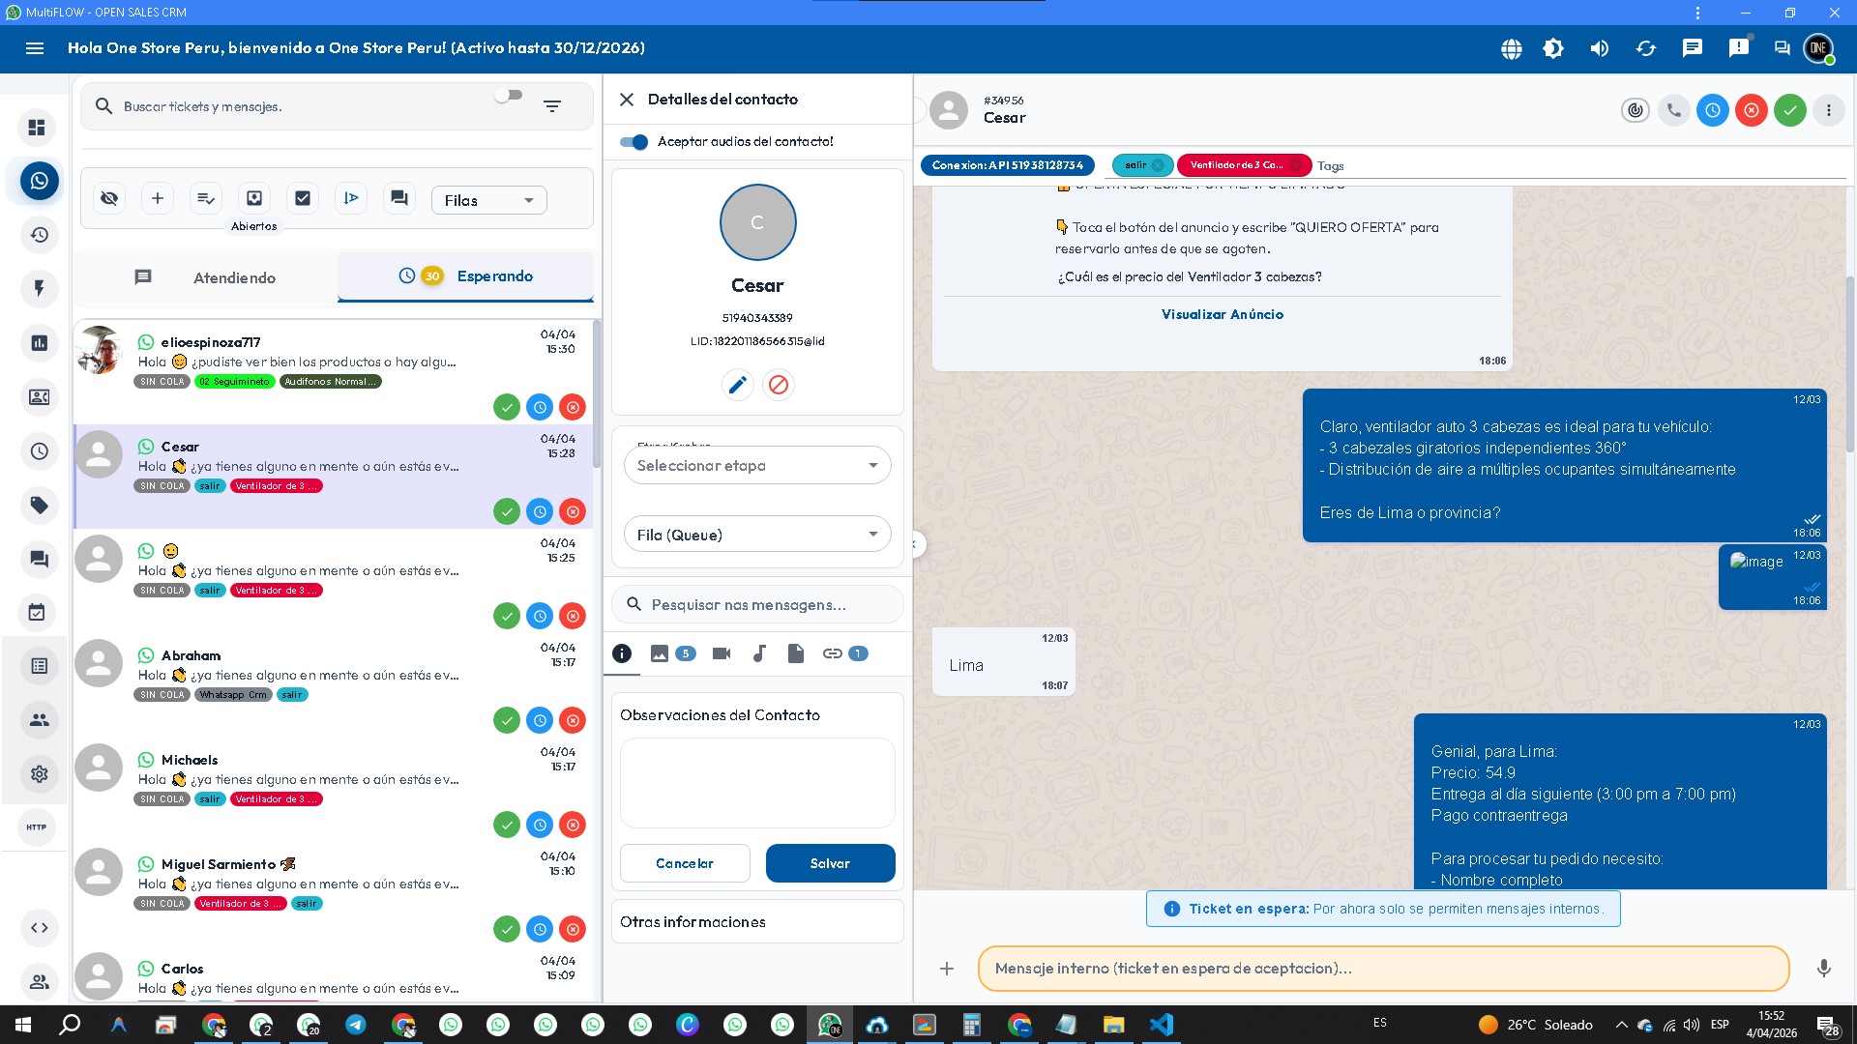Open the WhatsApp tickets sidebar icon
The height and width of the screenshot is (1044, 1857).
pos(40,181)
